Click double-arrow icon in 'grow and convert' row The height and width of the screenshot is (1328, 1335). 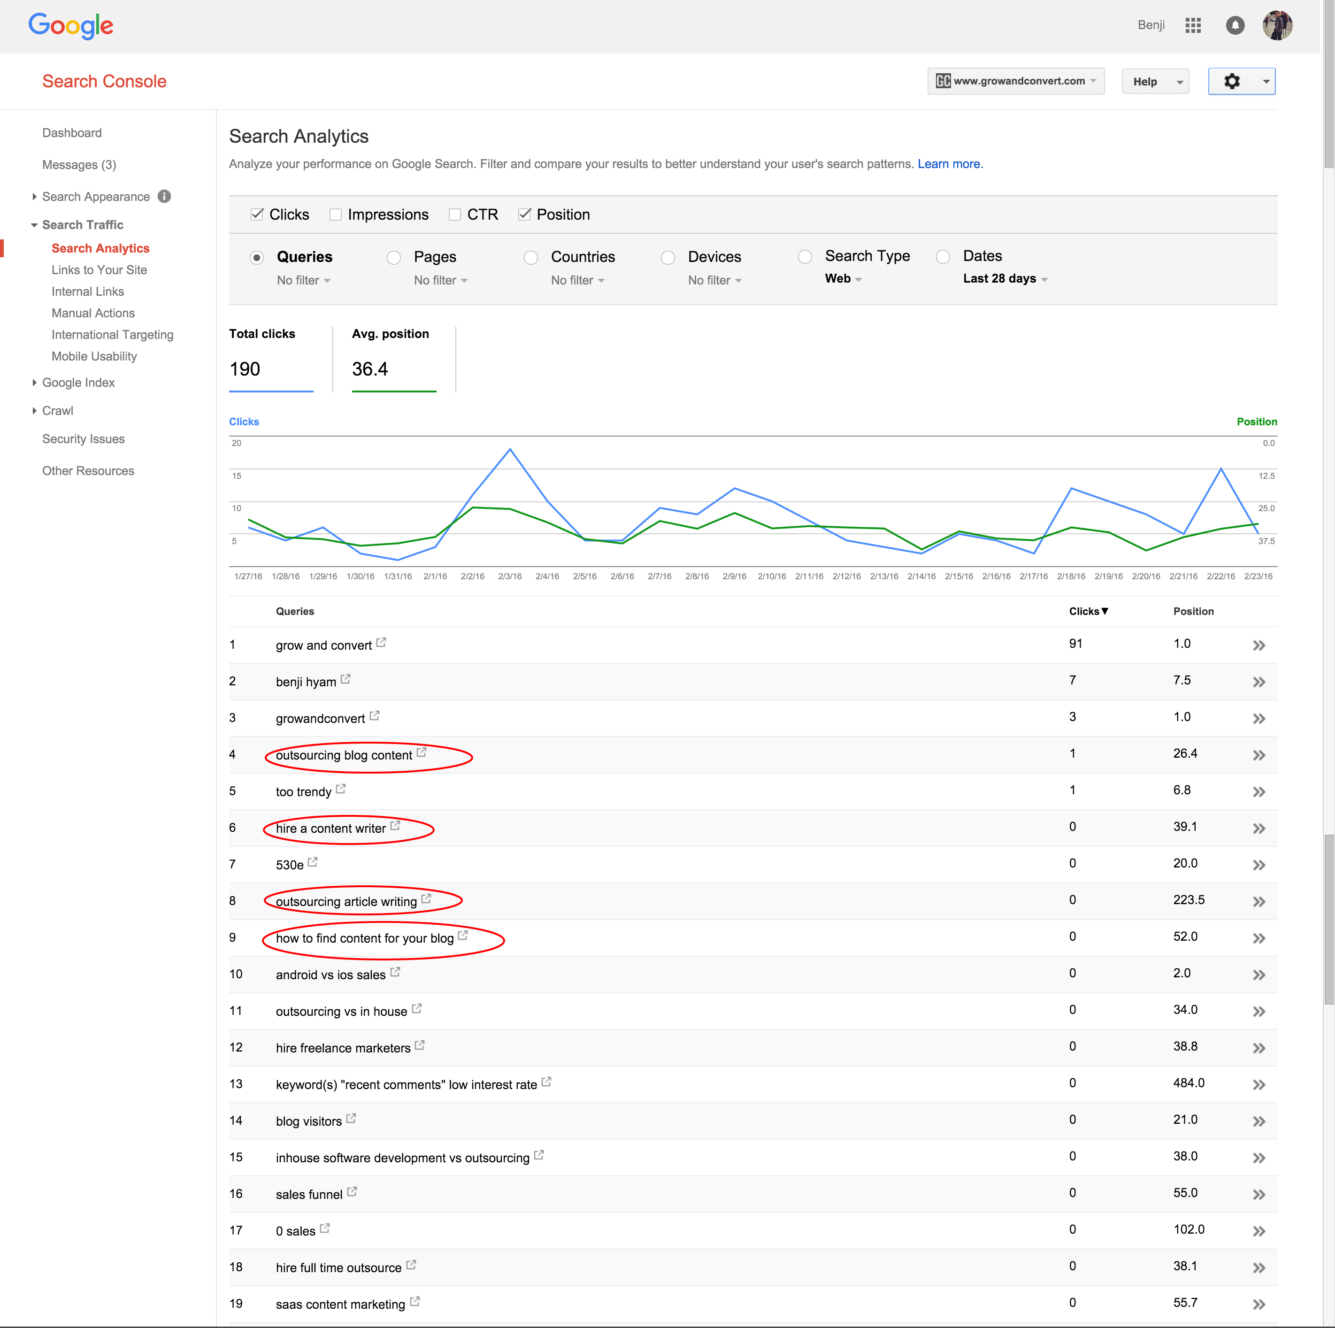1259,645
